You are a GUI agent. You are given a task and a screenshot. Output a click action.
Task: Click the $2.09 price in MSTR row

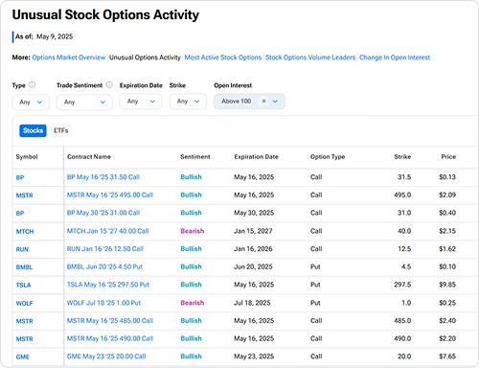coord(447,195)
